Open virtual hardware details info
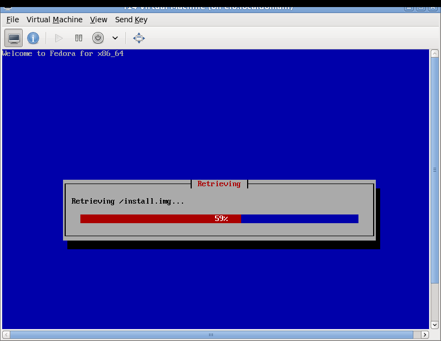 33,38
